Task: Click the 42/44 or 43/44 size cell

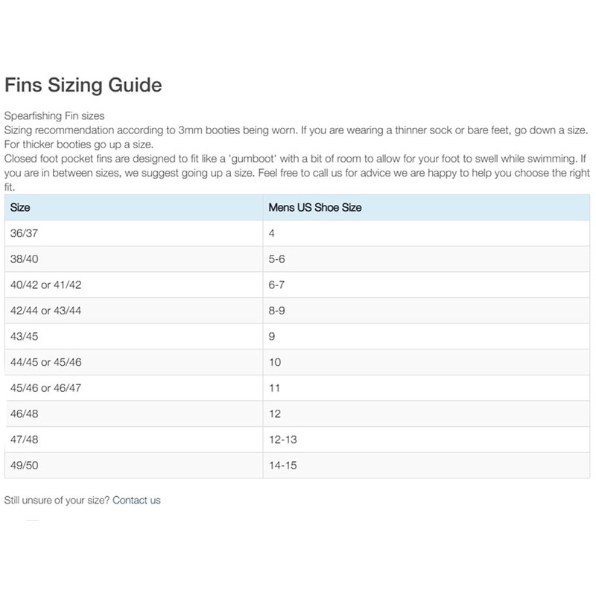Action: pos(46,311)
